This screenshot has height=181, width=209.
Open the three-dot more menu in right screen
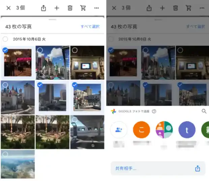point(202,8)
